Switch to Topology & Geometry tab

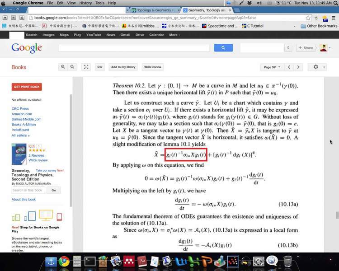coord(155,10)
